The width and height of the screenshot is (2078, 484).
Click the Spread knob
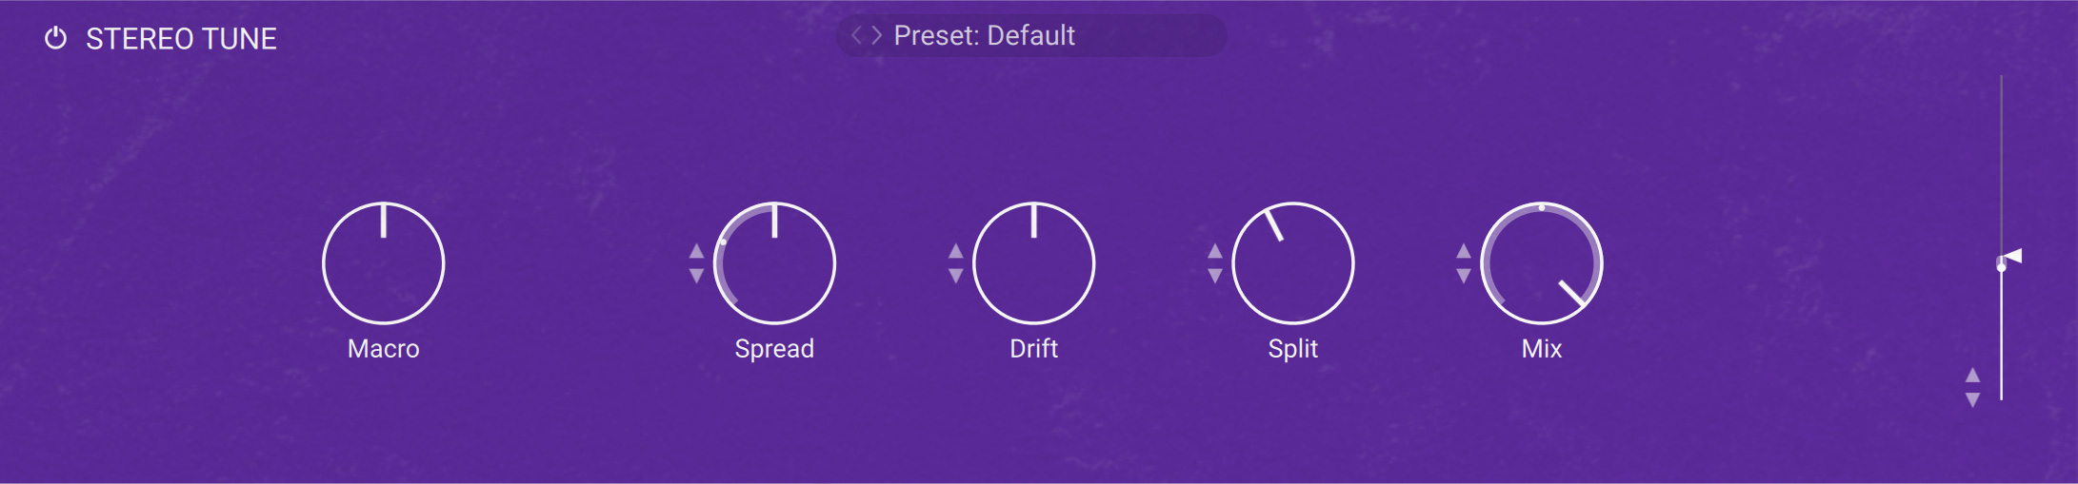774,263
